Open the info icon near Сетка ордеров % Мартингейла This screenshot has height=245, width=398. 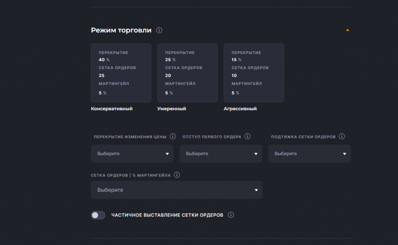click(177, 175)
